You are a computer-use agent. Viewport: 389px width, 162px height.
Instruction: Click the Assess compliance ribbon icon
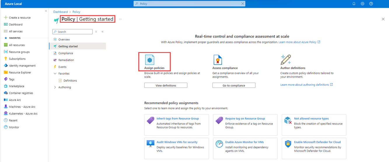(x=217, y=60)
